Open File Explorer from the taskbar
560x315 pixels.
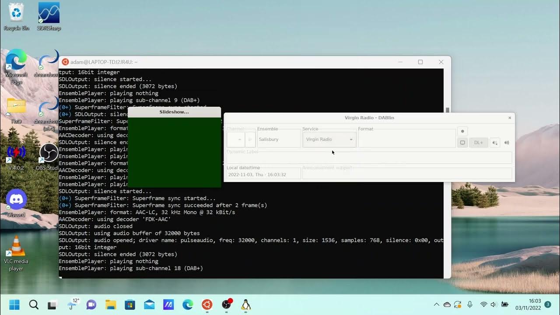(x=111, y=304)
